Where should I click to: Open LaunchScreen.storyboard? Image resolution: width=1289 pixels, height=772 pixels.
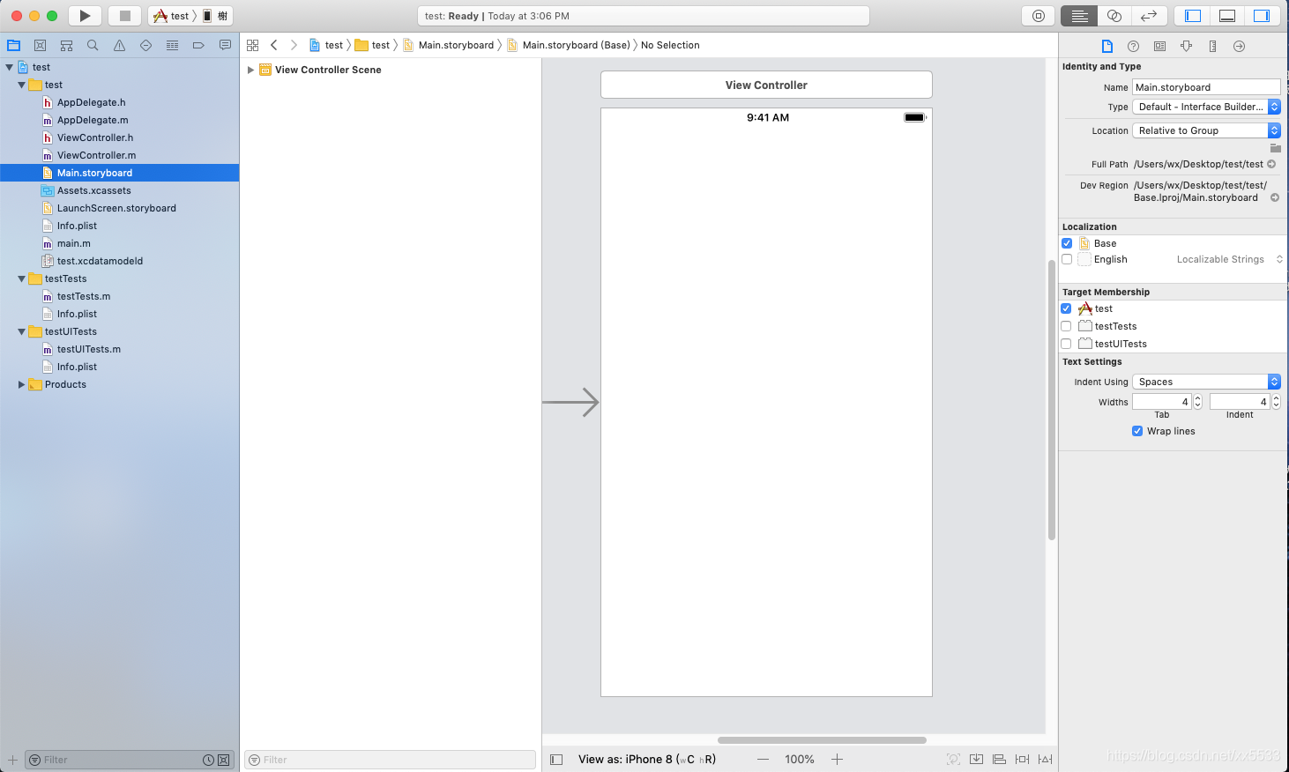pos(116,208)
